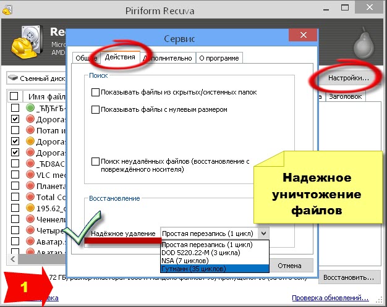Click the Настройки... button
Viewport: 387px width, 307px height.
(x=348, y=78)
